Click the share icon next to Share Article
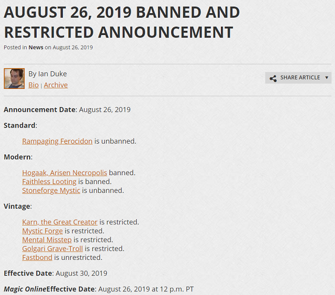335x295 pixels. (273, 78)
